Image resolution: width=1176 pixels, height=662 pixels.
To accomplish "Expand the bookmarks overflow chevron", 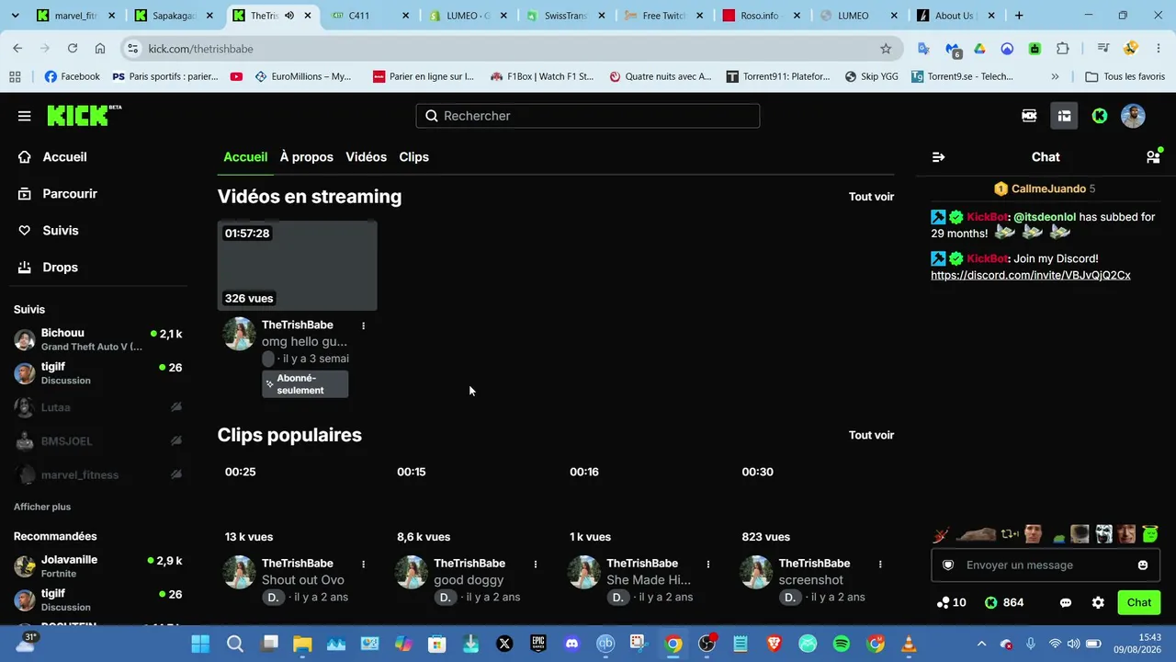I will 1055,76.
